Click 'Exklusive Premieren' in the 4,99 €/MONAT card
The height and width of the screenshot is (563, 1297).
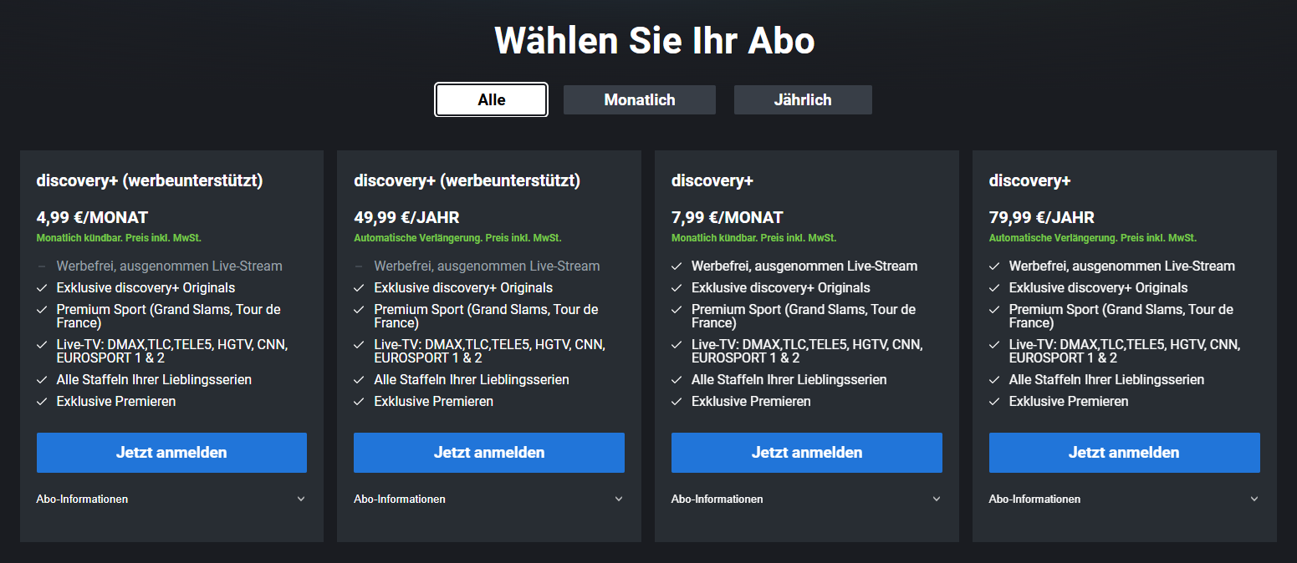click(116, 402)
